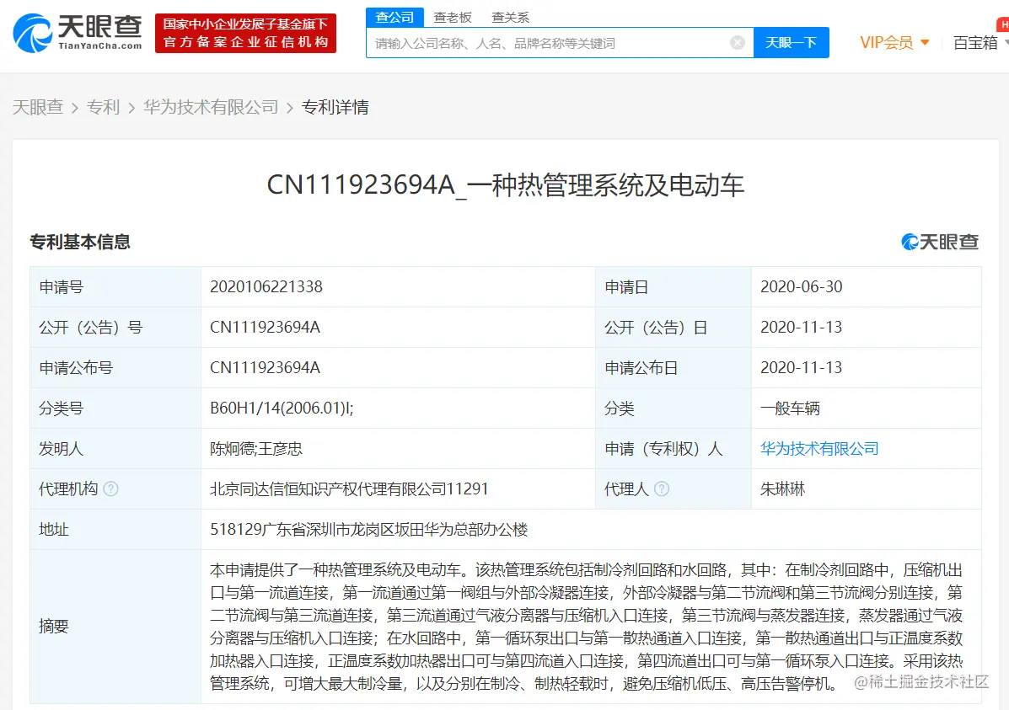This screenshot has width=1009, height=710.
Task: Open applicant link 华为技术有限公司 in table
Action: pos(819,449)
